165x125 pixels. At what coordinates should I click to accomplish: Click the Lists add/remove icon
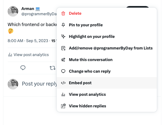tap(63, 48)
